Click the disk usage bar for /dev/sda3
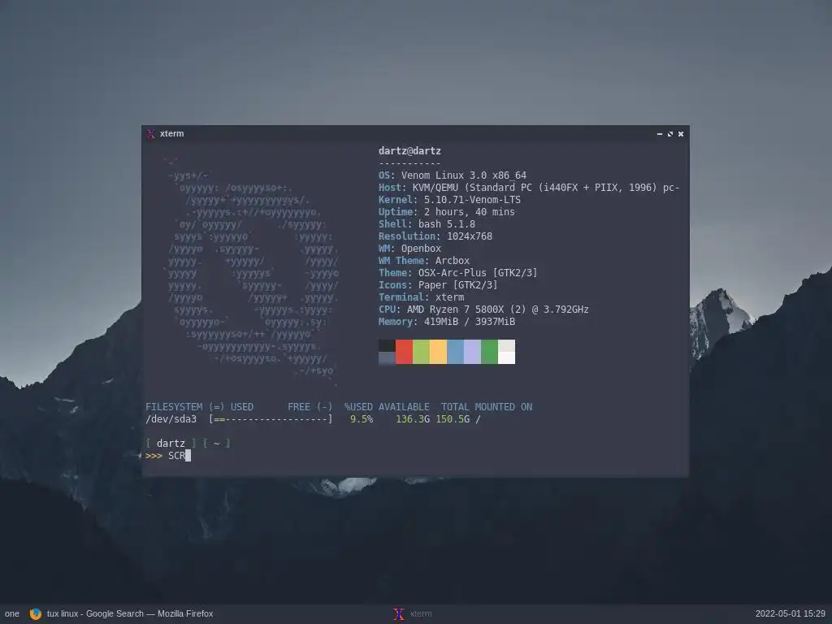 [x=271, y=419]
